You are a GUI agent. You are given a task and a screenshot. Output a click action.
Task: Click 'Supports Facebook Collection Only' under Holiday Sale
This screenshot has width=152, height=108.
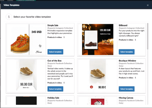click(60, 102)
